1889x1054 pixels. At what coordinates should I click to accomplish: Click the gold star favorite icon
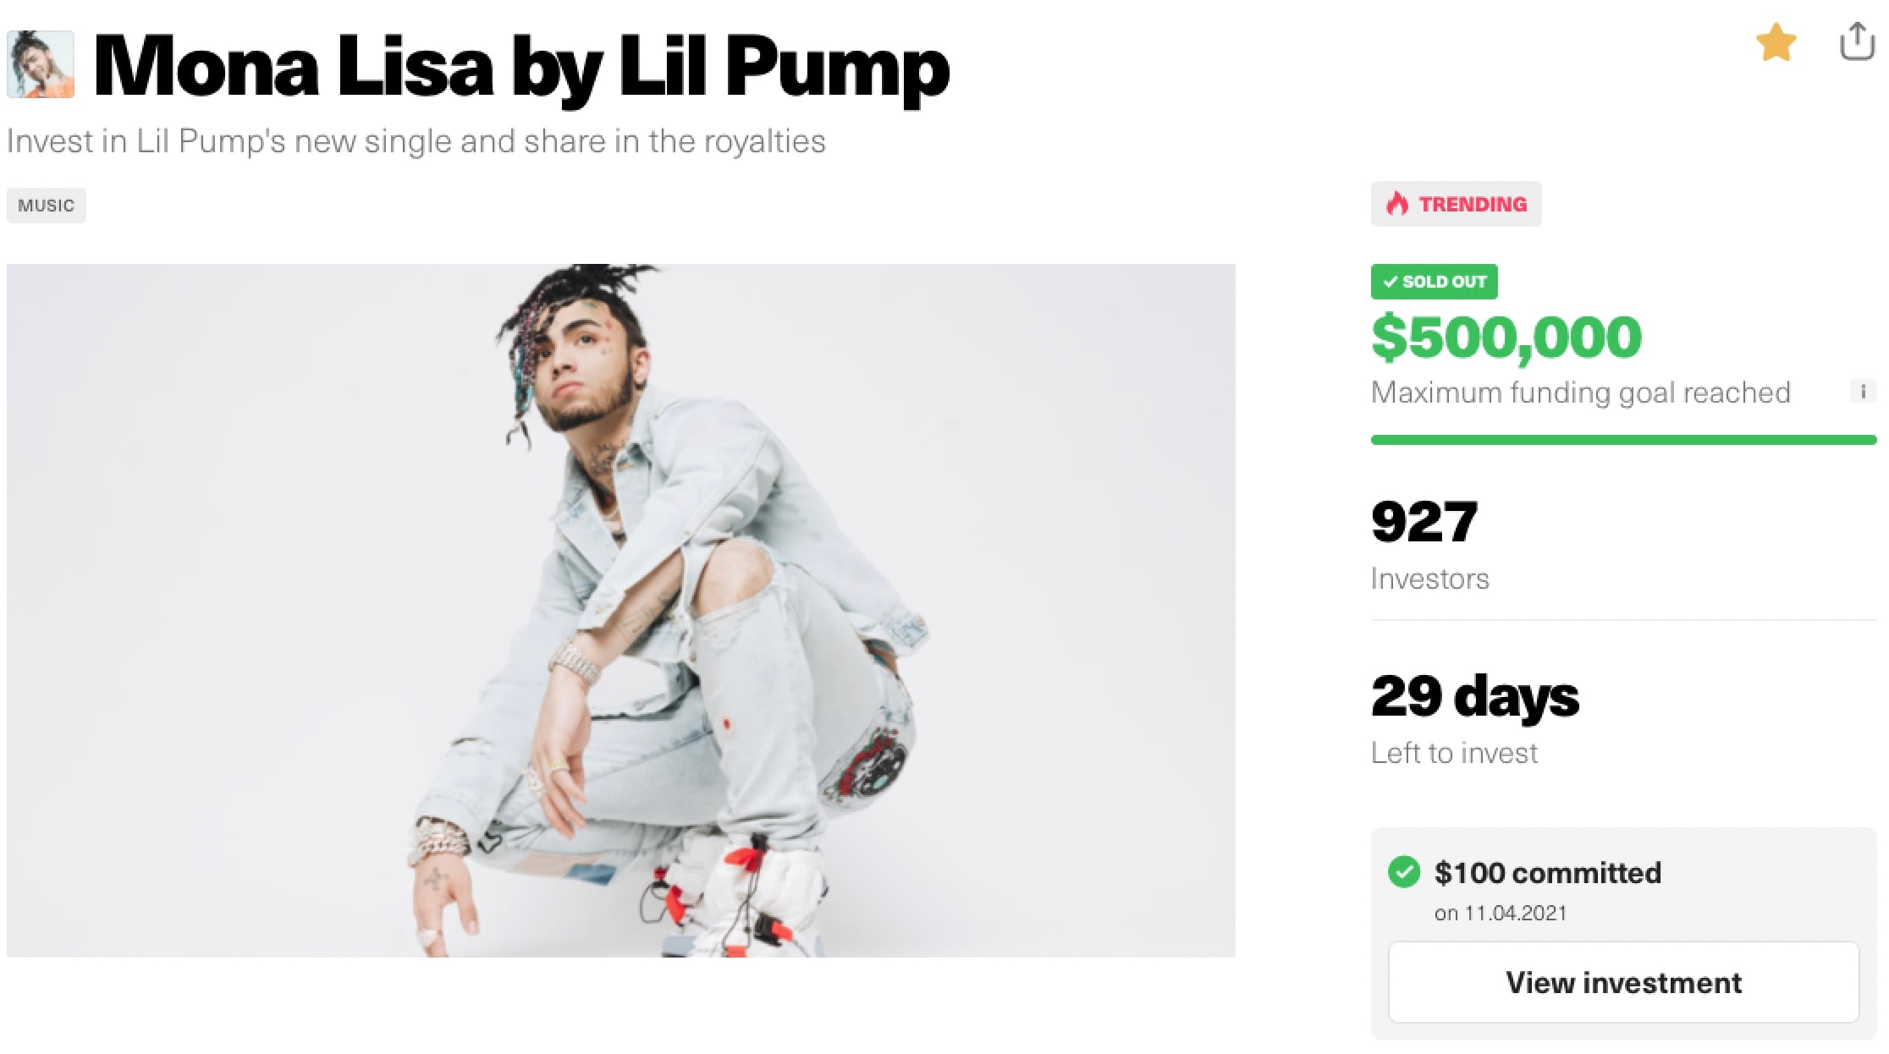(x=1776, y=42)
